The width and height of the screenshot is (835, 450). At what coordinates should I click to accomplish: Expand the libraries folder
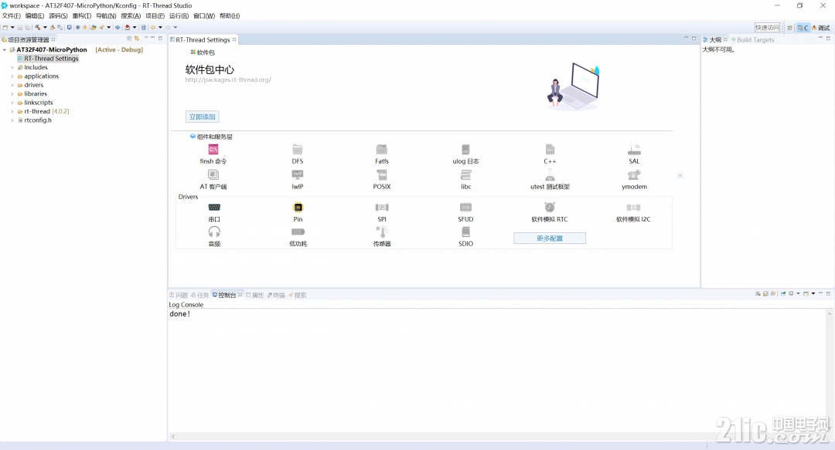tap(12, 94)
